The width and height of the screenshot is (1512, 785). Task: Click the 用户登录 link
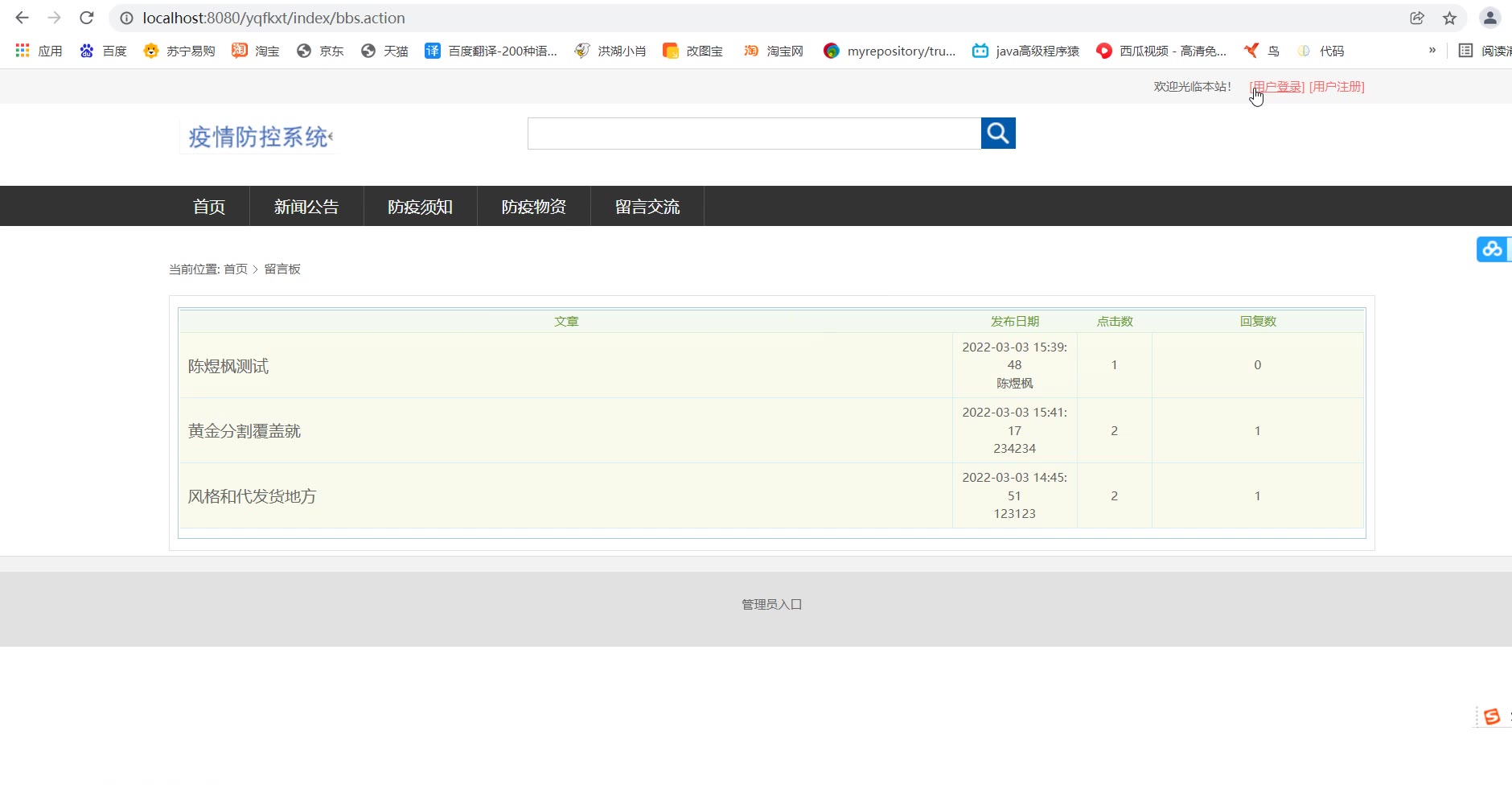1277,87
